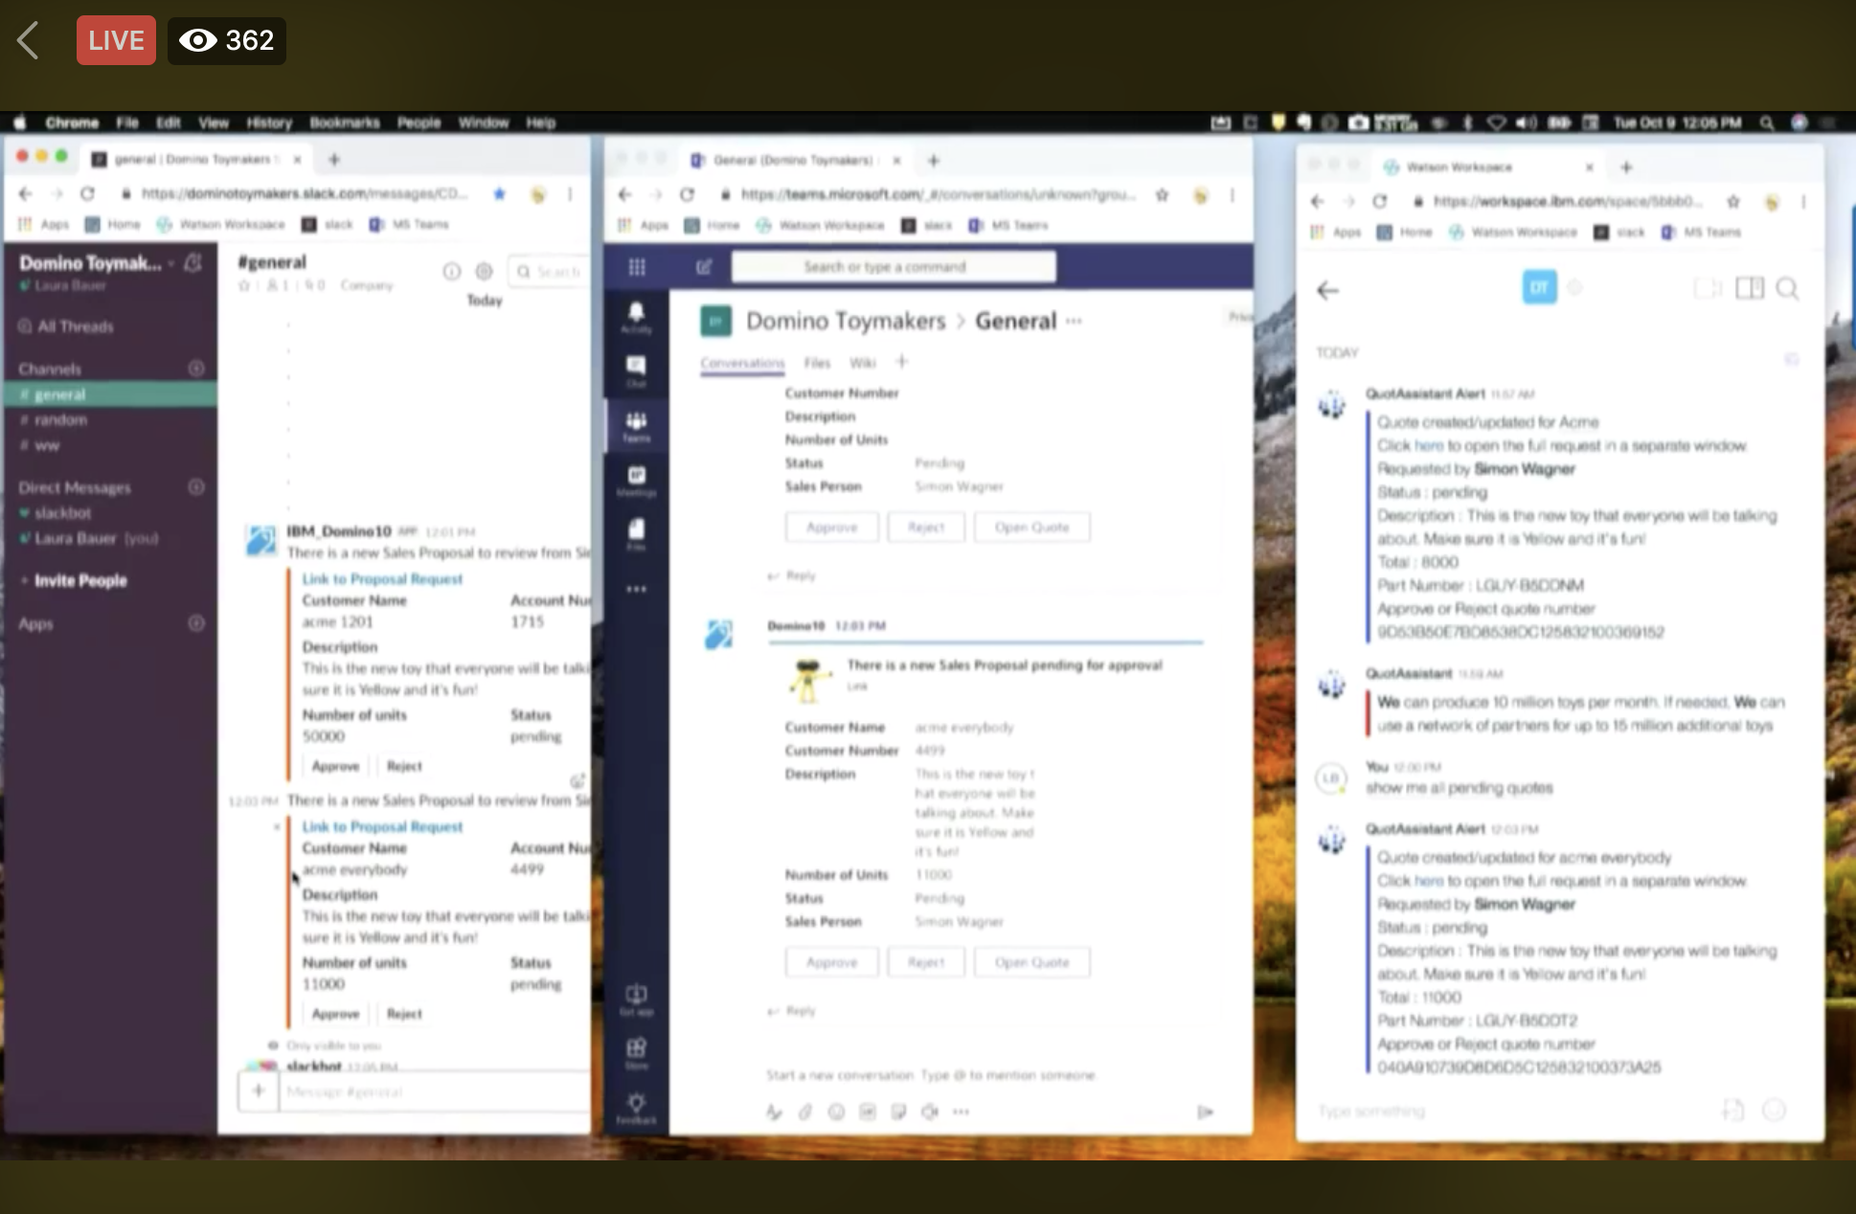Toggle channel details with Slack's info icon

click(x=452, y=270)
